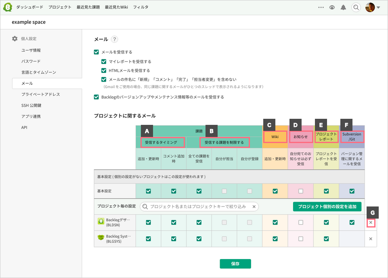Toggle 基本設定 プロジェクトレポート checkbox
Viewport: 388px width, 278px height.
tap(326, 191)
